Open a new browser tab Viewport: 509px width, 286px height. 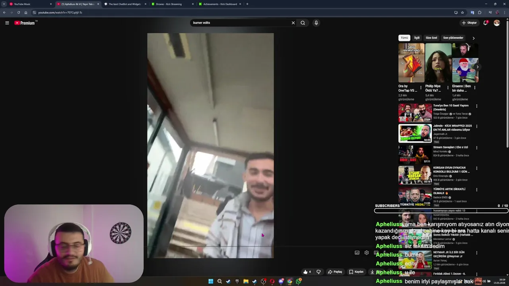(x=247, y=4)
